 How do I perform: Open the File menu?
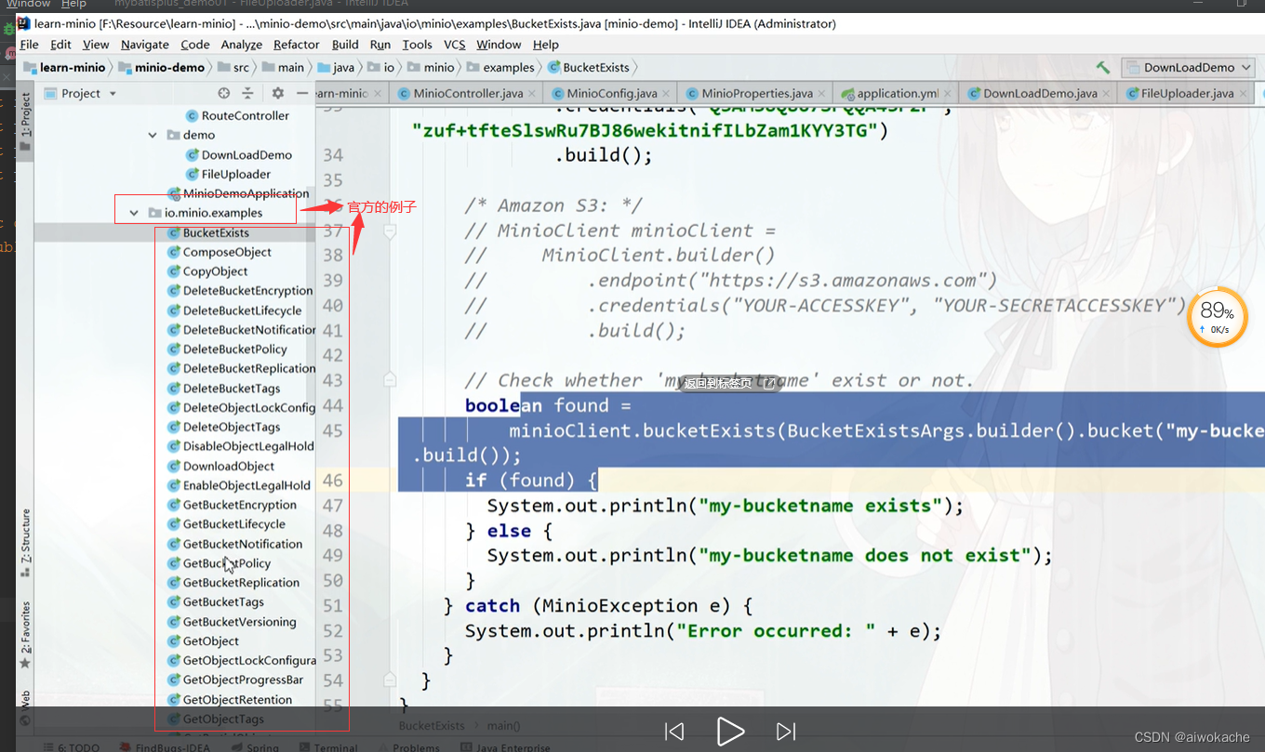[x=29, y=44]
